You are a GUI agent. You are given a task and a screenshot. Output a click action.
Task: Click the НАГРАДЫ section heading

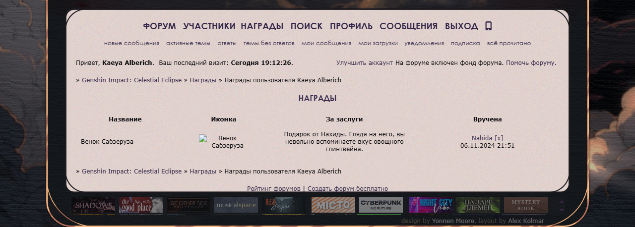click(317, 99)
